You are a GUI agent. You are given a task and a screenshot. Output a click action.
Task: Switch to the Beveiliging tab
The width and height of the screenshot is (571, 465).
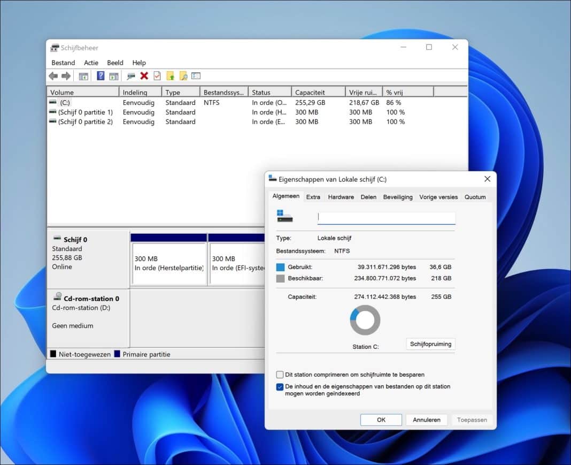click(398, 197)
